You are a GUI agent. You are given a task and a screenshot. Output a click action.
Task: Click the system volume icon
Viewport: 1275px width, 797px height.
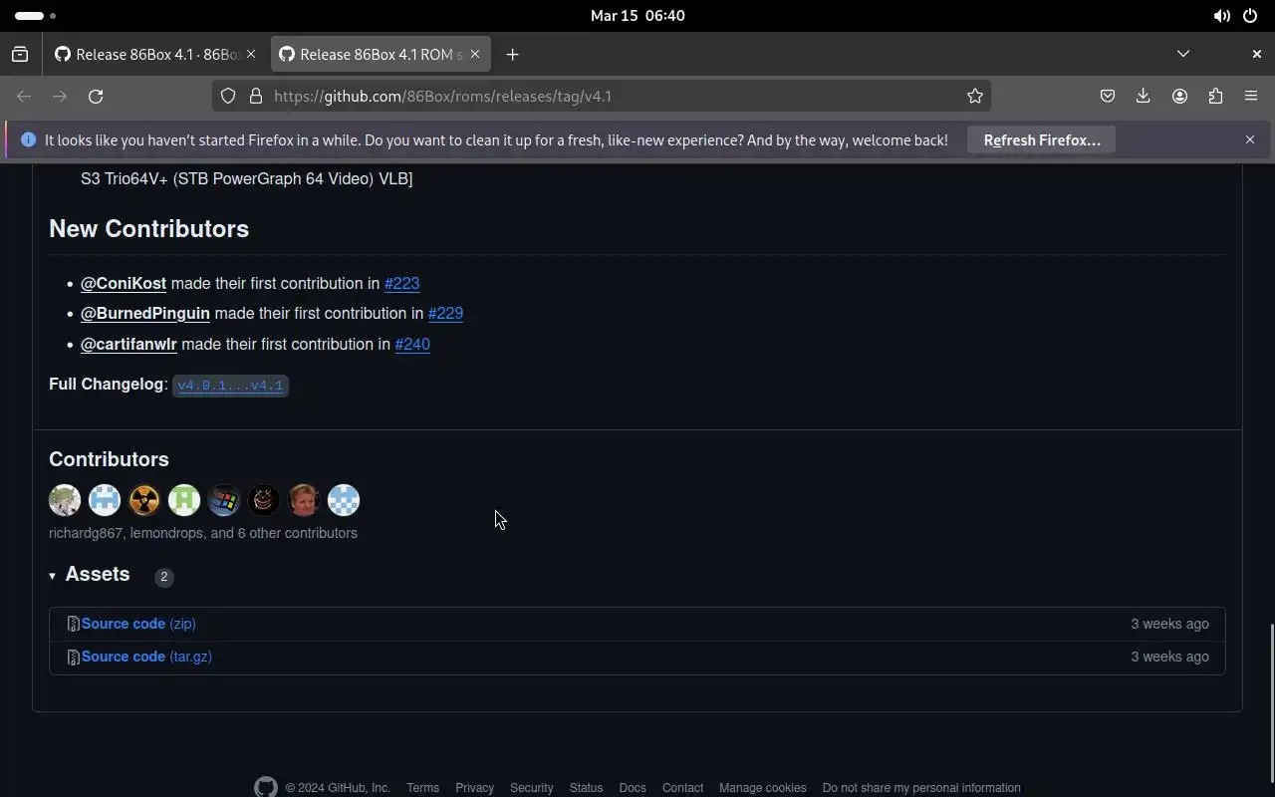click(1221, 16)
